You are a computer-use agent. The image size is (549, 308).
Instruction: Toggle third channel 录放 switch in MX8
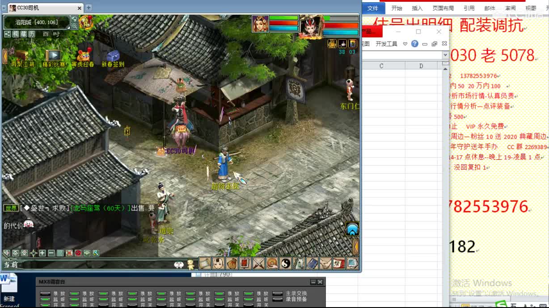103,294
